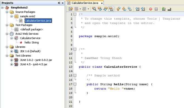Select the Test Libraries label

pos(23,56)
